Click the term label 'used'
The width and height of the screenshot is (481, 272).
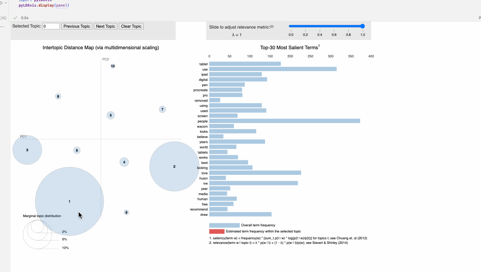(204, 111)
